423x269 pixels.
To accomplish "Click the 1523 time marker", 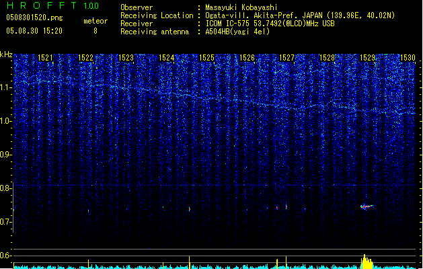I will (126, 58).
